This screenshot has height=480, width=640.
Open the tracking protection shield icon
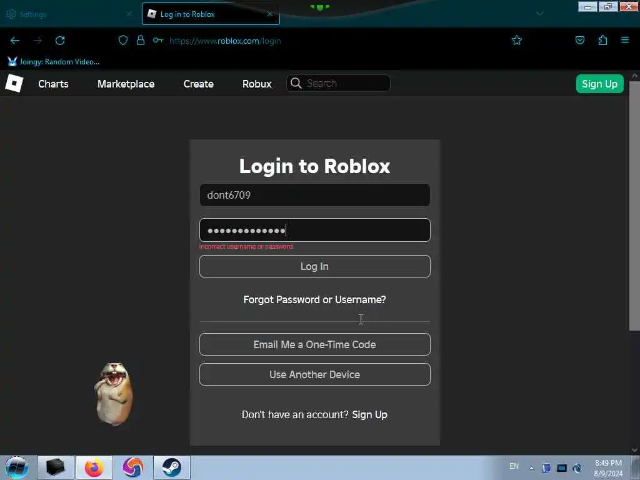pyautogui.click(x=123, y=40)
